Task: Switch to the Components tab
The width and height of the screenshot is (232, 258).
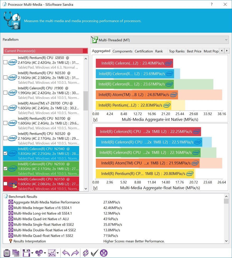Action: point(122,51)
